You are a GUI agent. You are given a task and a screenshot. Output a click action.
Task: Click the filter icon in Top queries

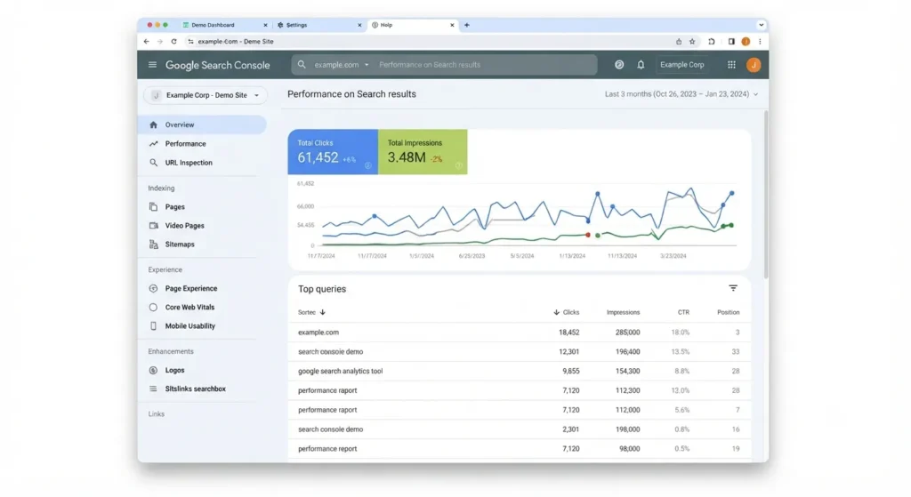pos(733,288)
